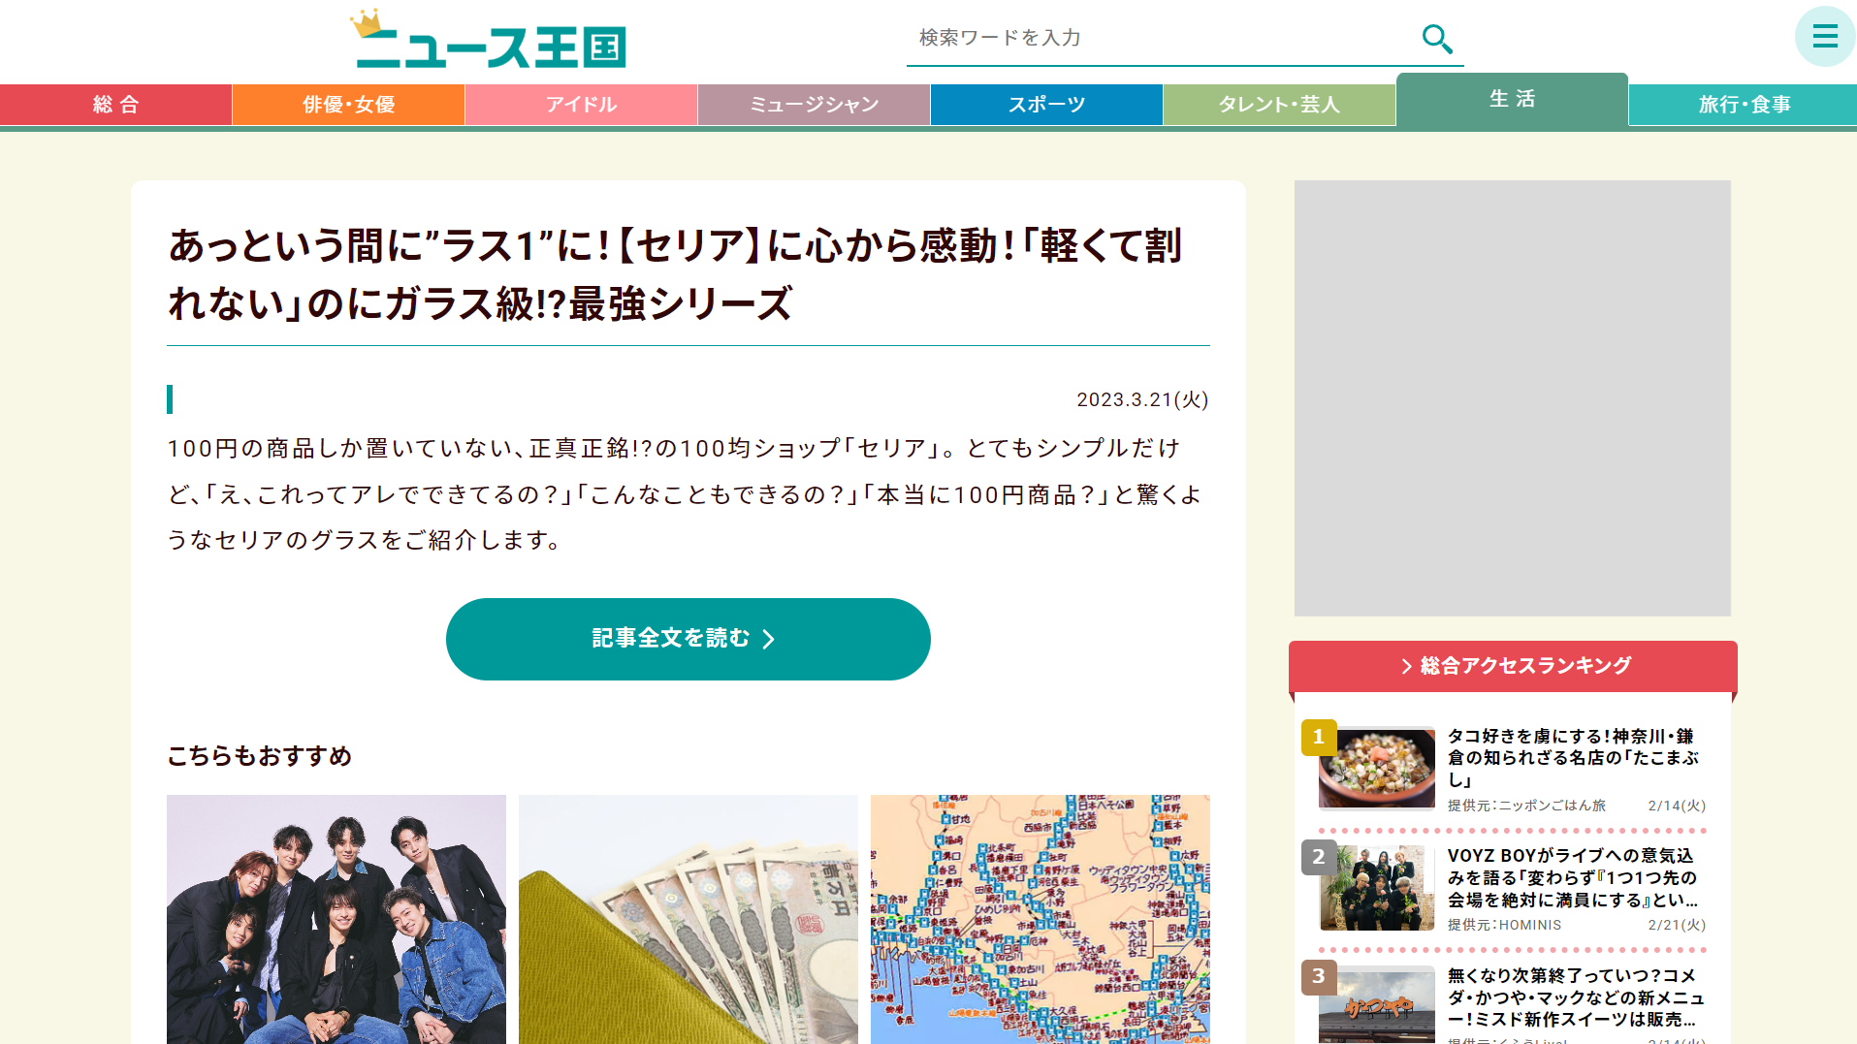The width and height of the screenshot is (1857, 1044).
Task: Click the こちらもおすすめ heading
Action: (260, 756)
